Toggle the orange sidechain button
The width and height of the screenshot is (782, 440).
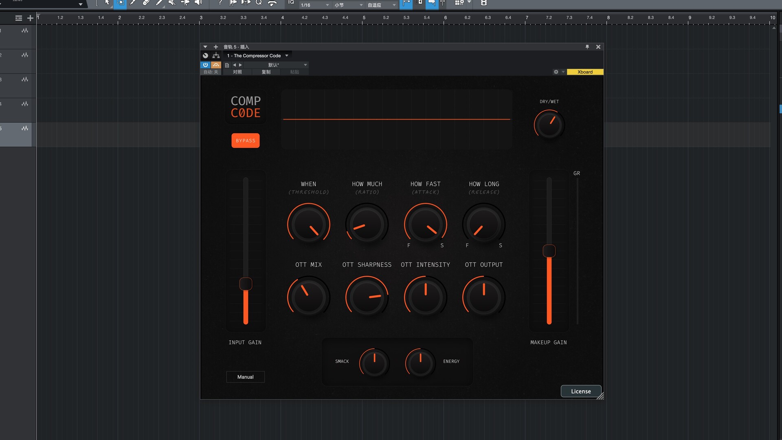pos(216,65)
